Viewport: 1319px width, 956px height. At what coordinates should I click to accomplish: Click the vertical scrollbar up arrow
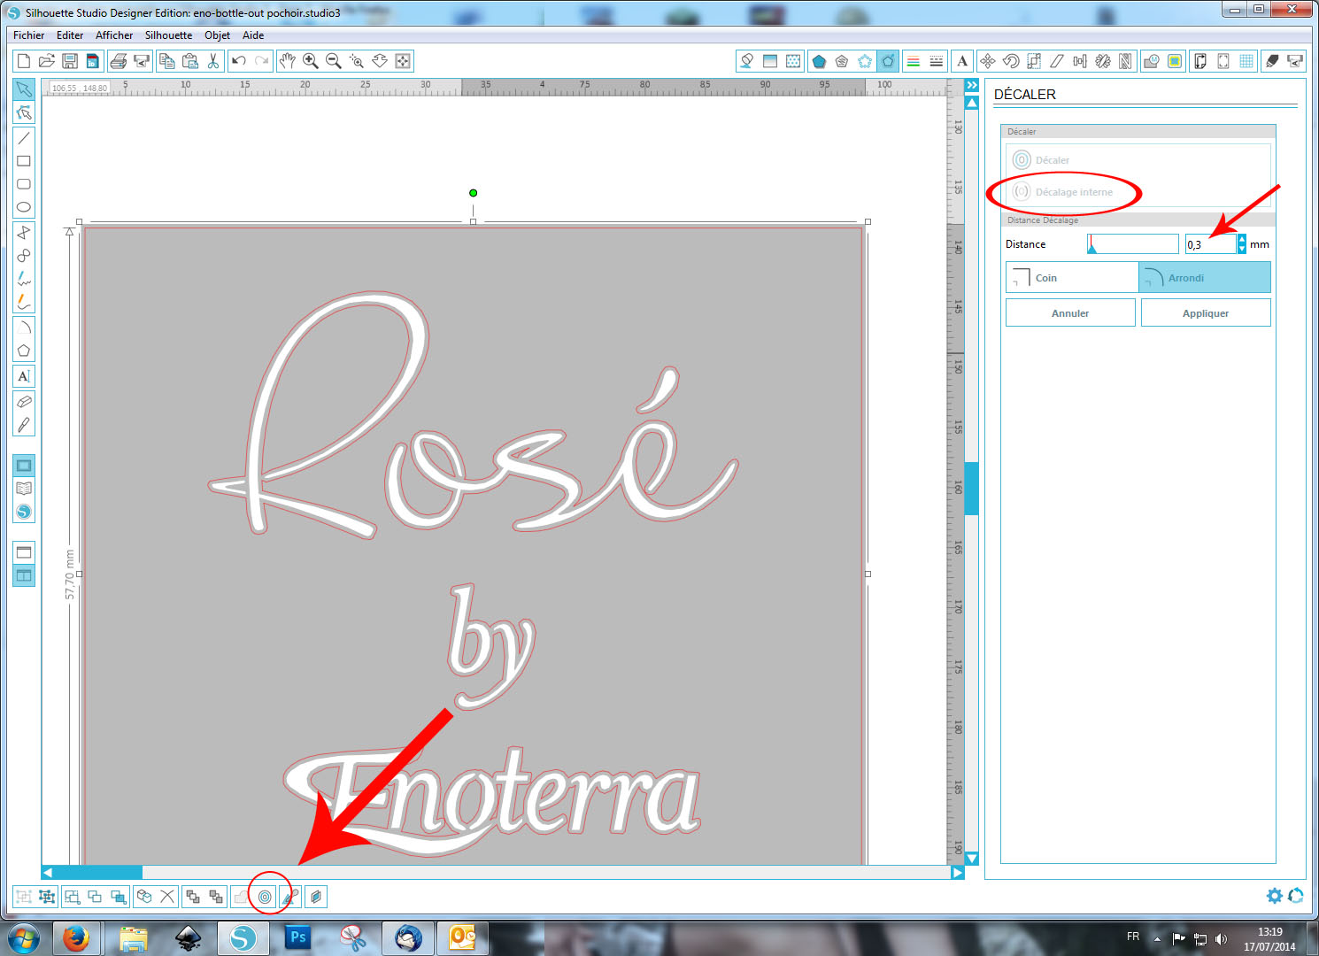[972, 103]
